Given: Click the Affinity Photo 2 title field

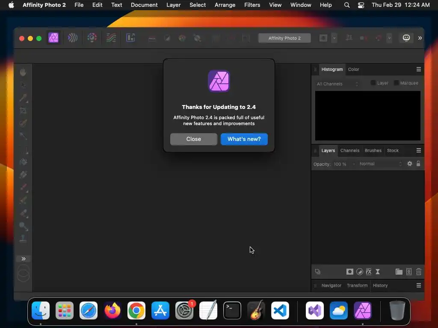Looking at the screenshot, I should pos(284,38).
